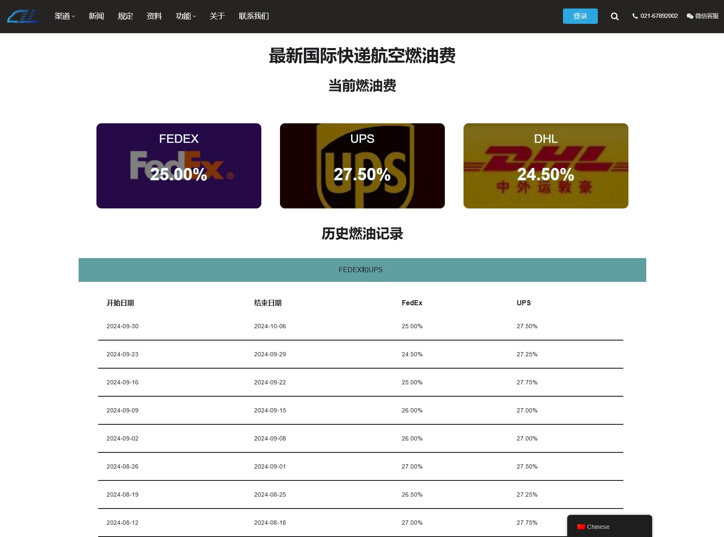The image size is (724, 537).
Task: Click the FEDEX和UPS teal header bar
Action: [362, 270]
